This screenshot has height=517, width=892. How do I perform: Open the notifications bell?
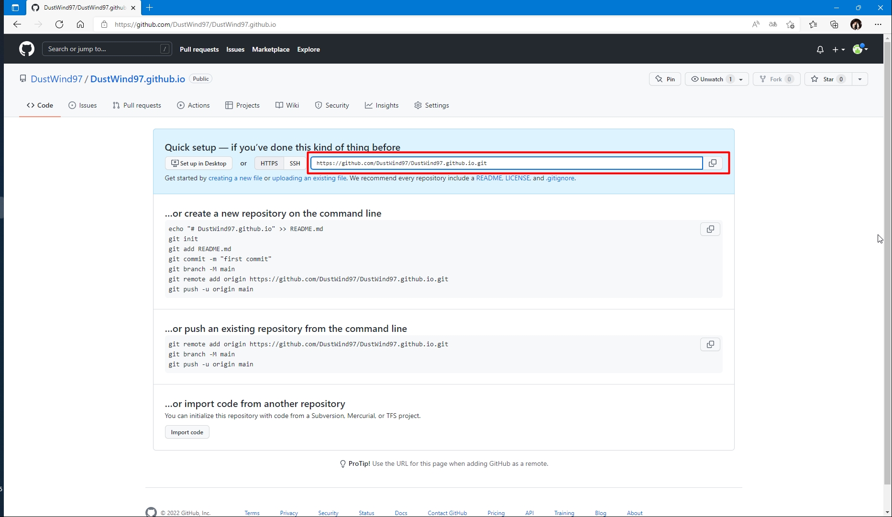tap(820, 49)
